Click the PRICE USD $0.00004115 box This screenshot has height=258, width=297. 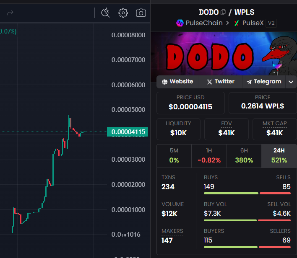[x=190, y=103]
